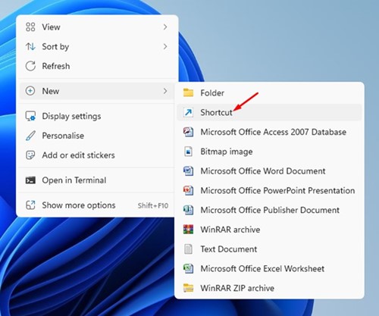
Task: Click the Display settings monitor icon
Action: 30,116
